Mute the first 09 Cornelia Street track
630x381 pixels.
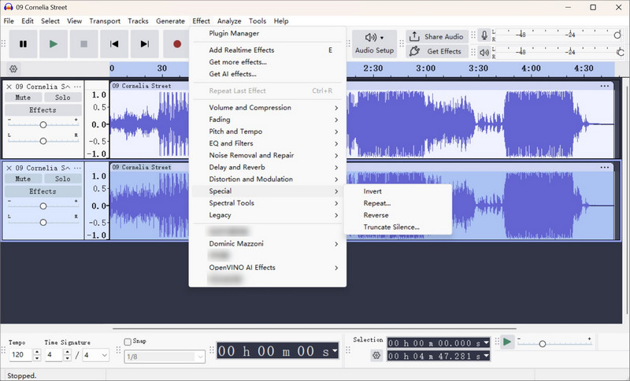tap(23, 98)
